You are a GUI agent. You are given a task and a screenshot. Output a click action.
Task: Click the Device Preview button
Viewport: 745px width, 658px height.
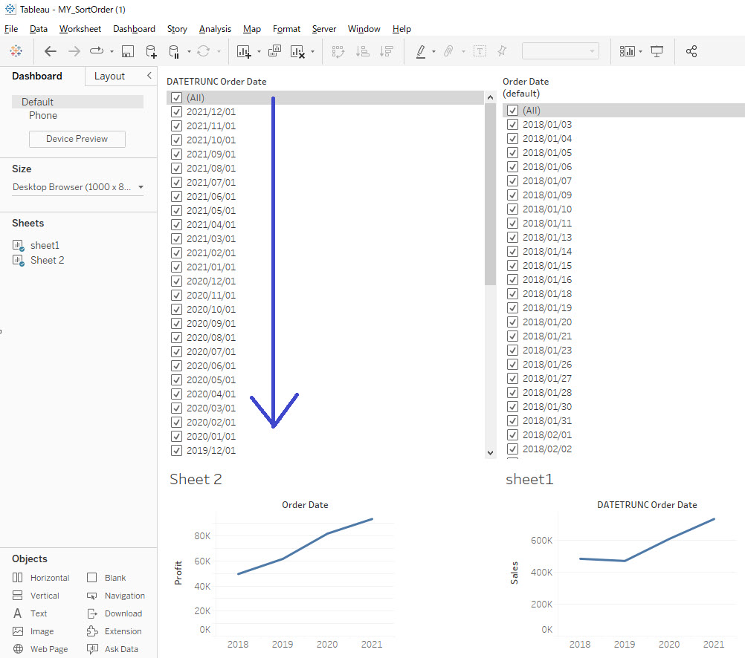click(77, 139)
